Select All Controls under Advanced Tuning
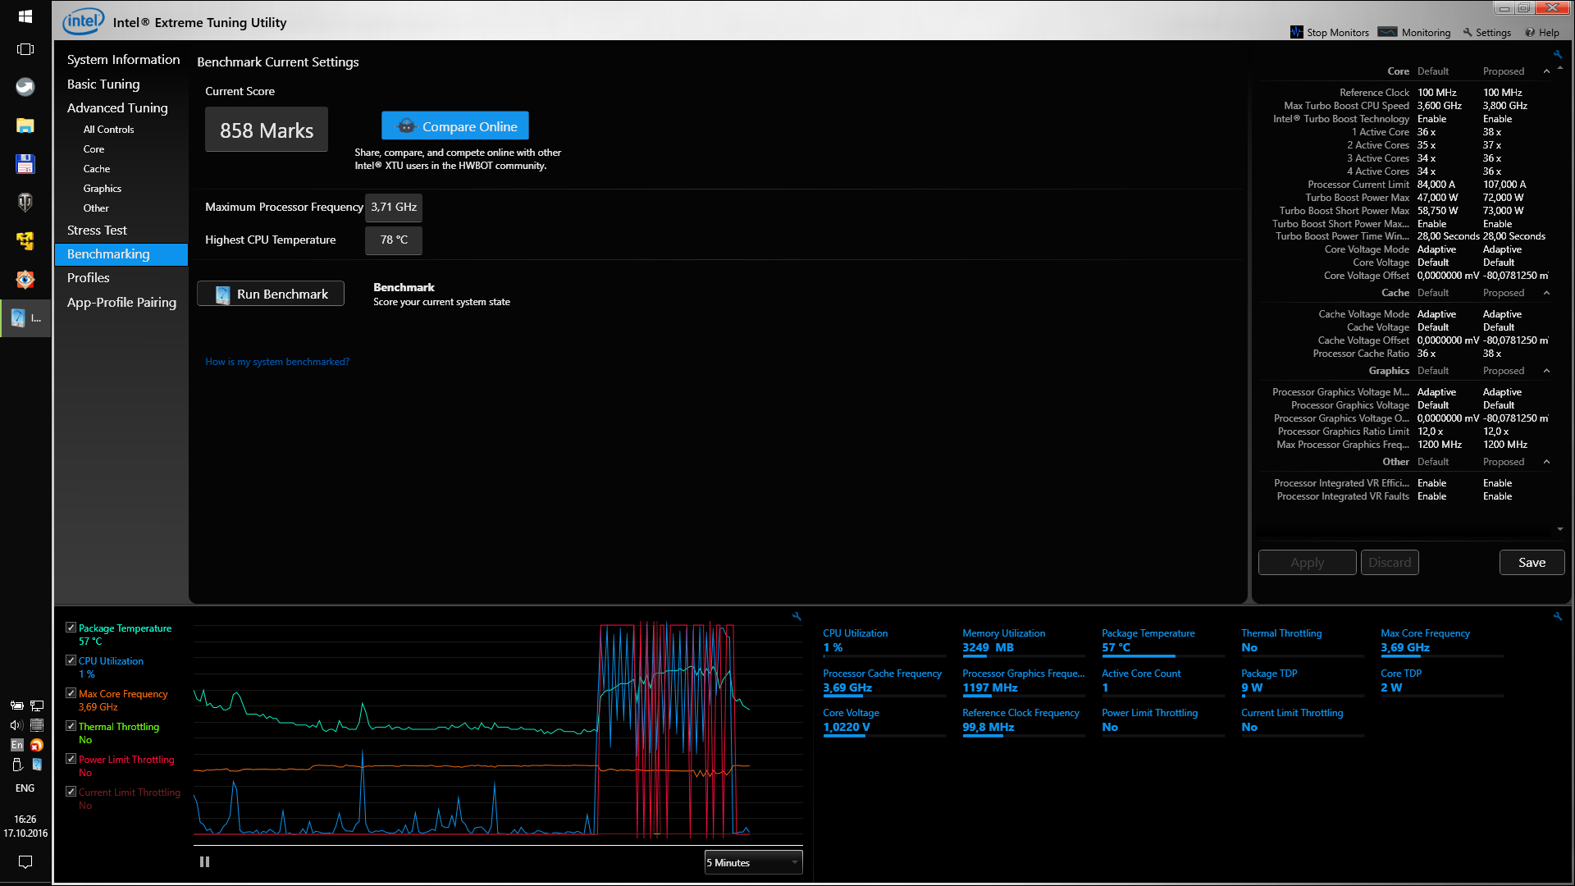The width and height of the screenshot is (1575, 886). click(108, 130)
